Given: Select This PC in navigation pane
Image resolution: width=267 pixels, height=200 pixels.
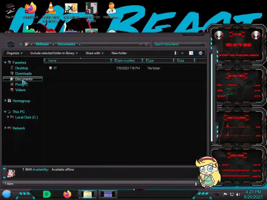Looking at the screenshot, I should [19, 112].
